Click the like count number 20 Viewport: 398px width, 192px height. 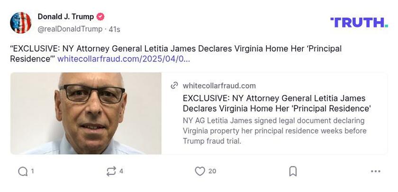[212, 171]
